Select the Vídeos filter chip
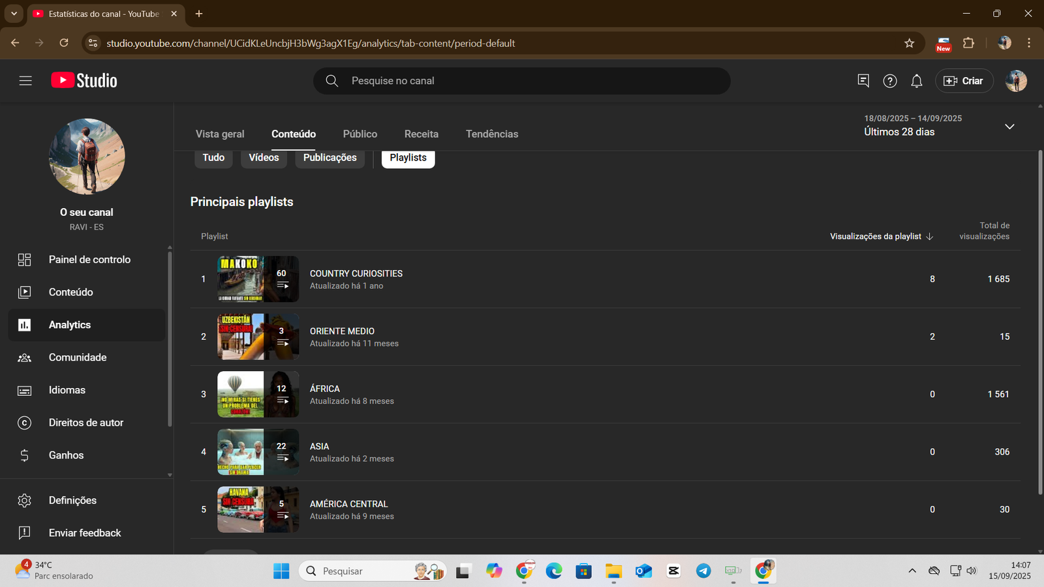The image size is (1044, 587). [x=264, y=158]
